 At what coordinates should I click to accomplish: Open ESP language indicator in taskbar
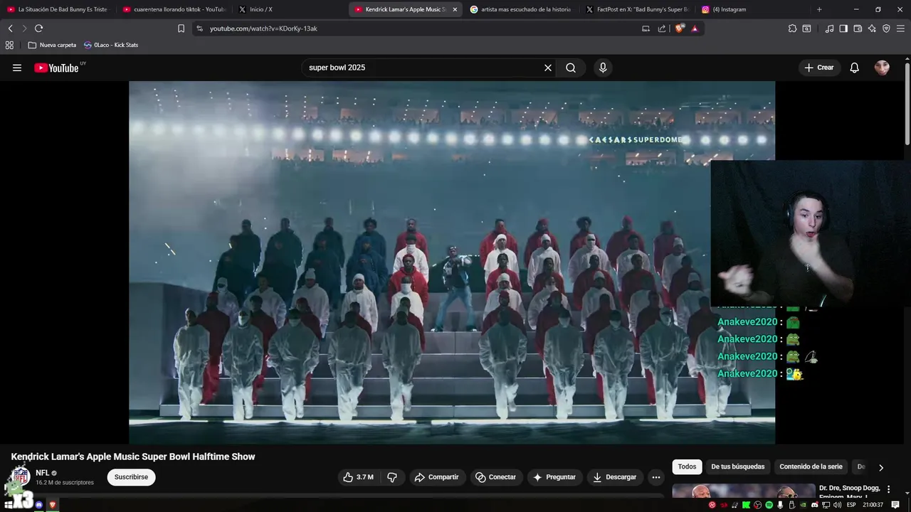(851, 505)
